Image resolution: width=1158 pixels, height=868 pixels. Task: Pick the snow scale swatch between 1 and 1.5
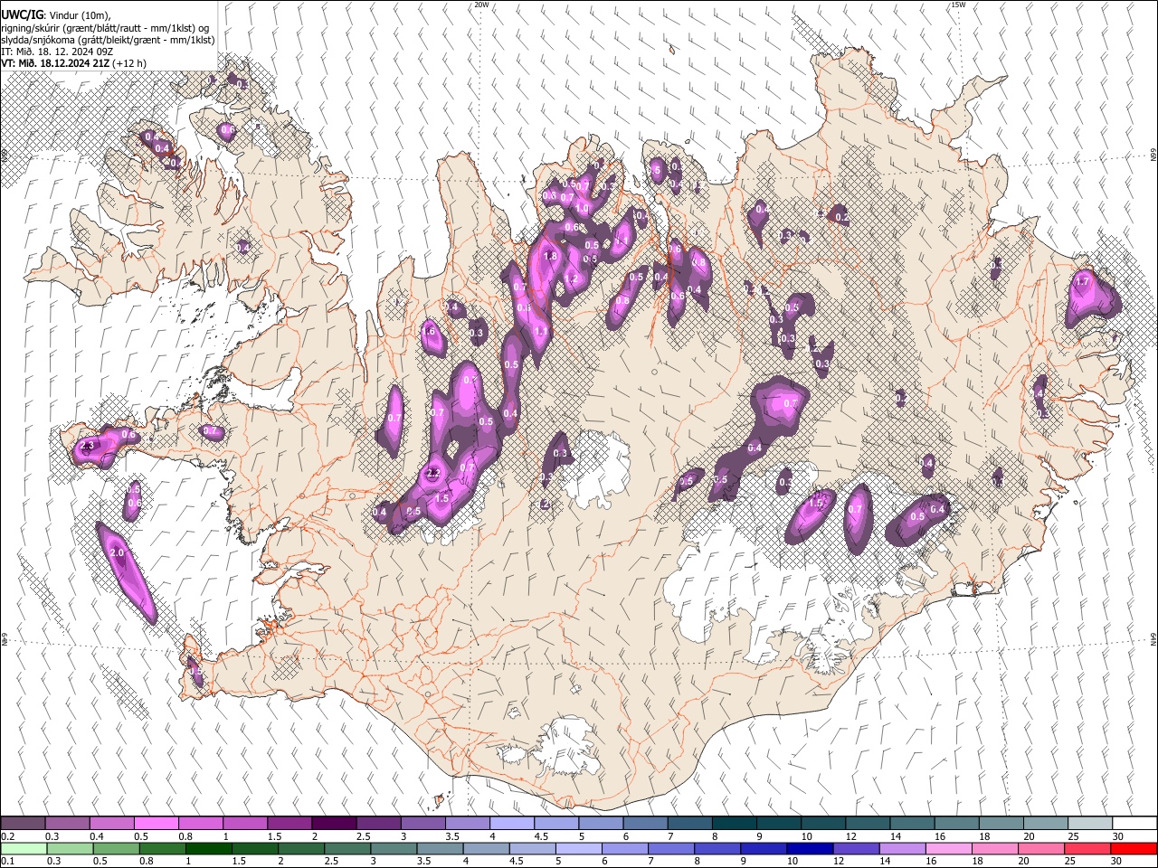point(245,823)
